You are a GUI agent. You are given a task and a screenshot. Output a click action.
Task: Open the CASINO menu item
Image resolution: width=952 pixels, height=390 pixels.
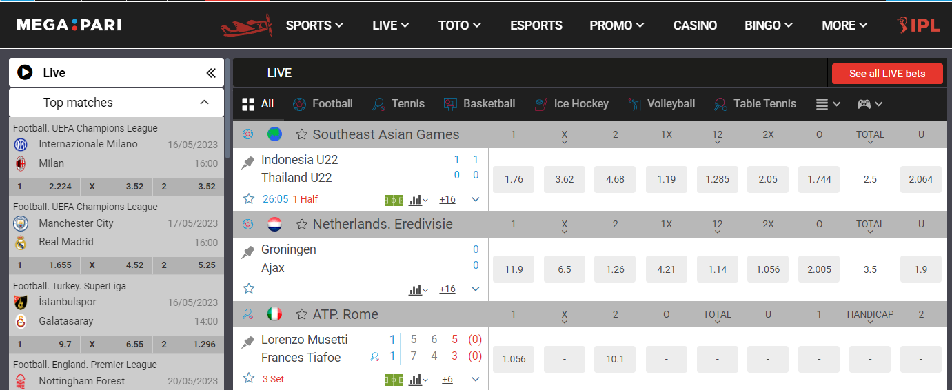[x=695, y=25]
